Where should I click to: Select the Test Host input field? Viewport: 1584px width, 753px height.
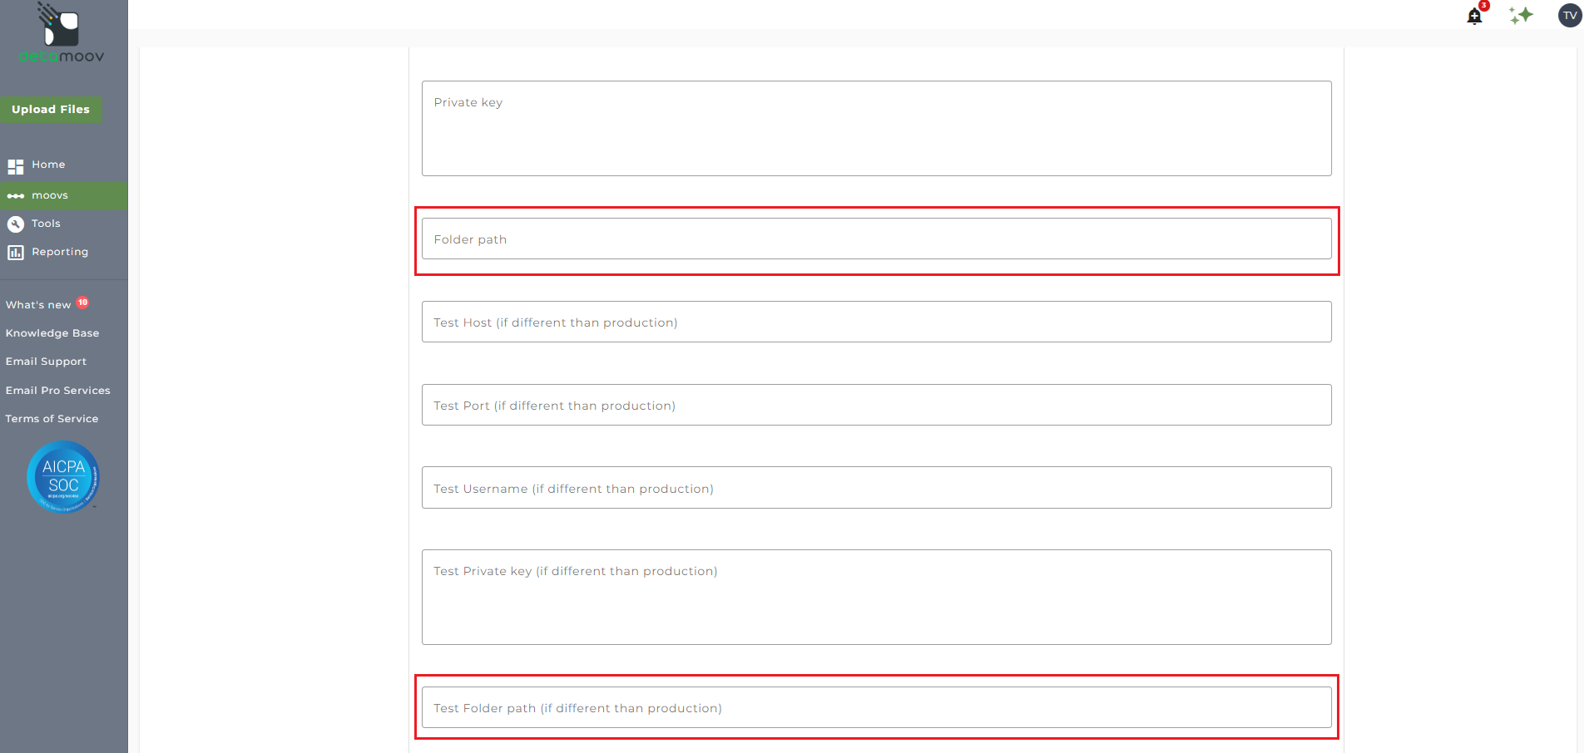point(876,322)
